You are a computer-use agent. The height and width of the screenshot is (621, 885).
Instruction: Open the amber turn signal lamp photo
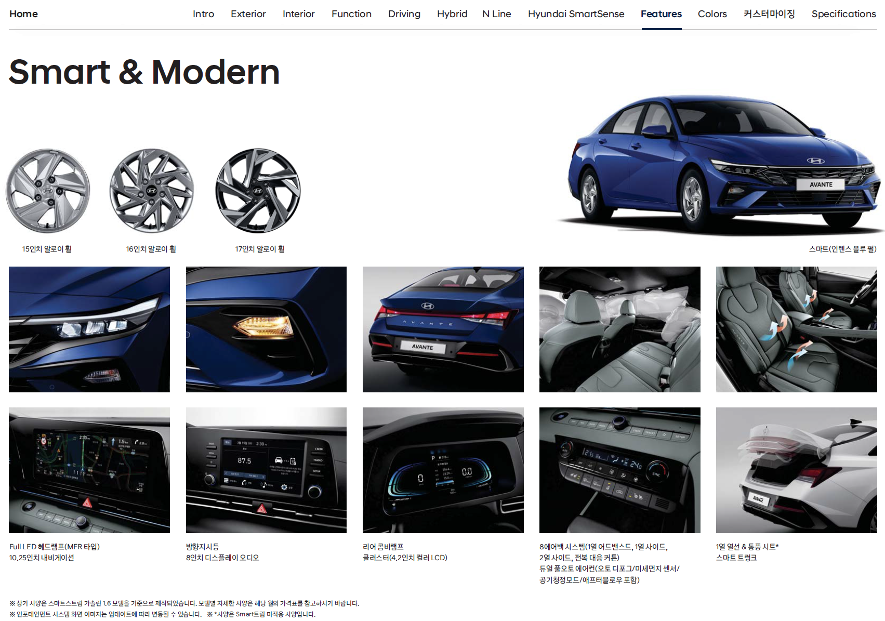pos(266,329)
